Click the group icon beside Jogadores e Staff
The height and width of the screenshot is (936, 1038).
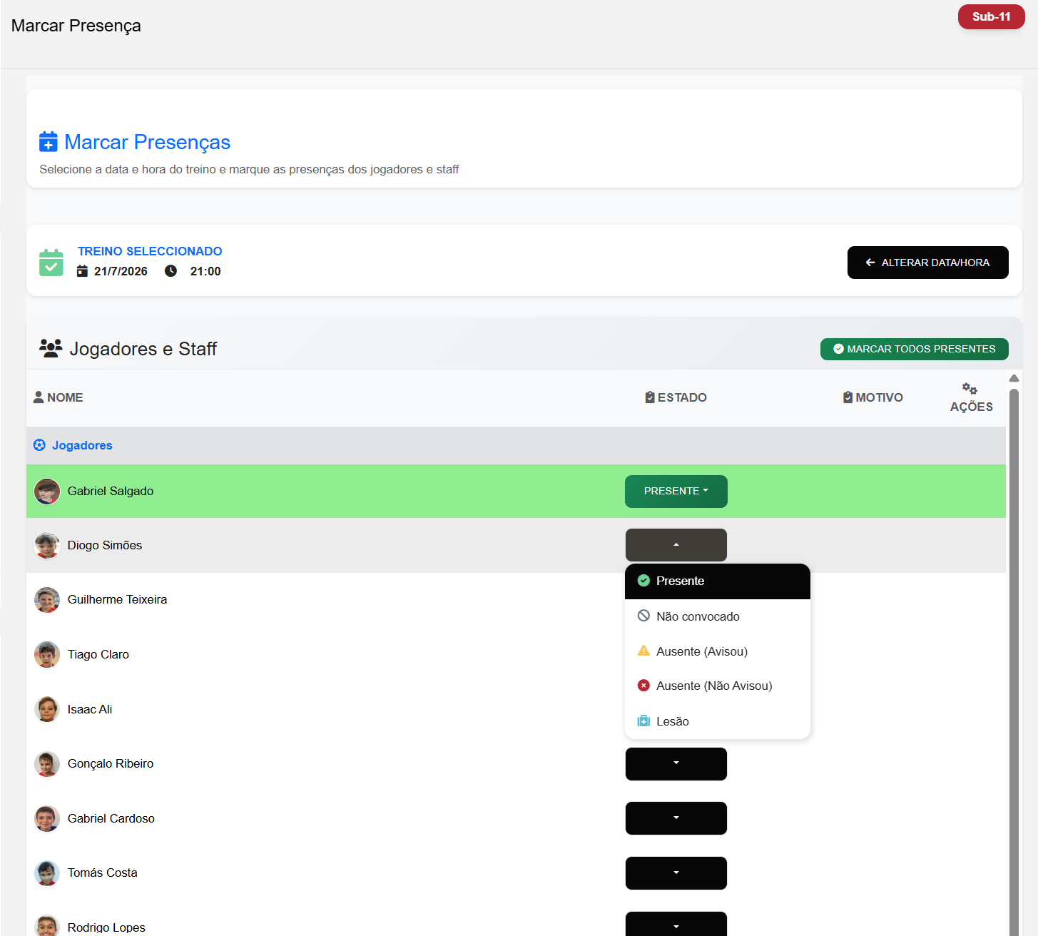tap(51, 348)
